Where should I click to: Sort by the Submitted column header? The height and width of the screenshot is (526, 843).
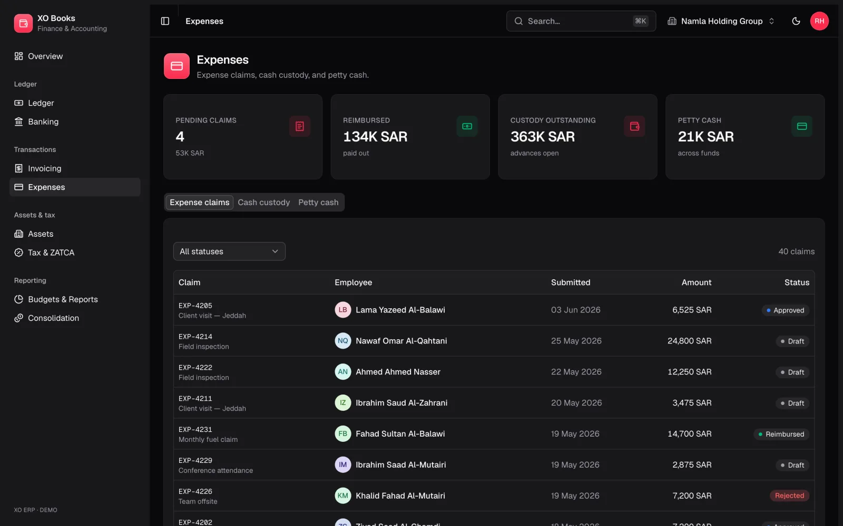pyautogui.click(x=571, y=282)
